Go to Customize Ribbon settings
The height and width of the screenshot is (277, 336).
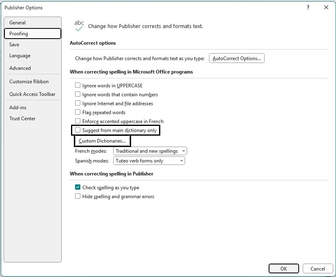tap(29, 82)
